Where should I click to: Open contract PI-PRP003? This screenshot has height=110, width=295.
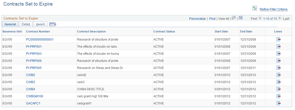tap(34, 54)
